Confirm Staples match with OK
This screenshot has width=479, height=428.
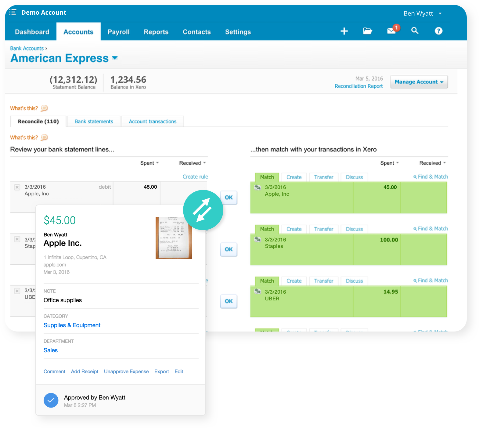229,249
